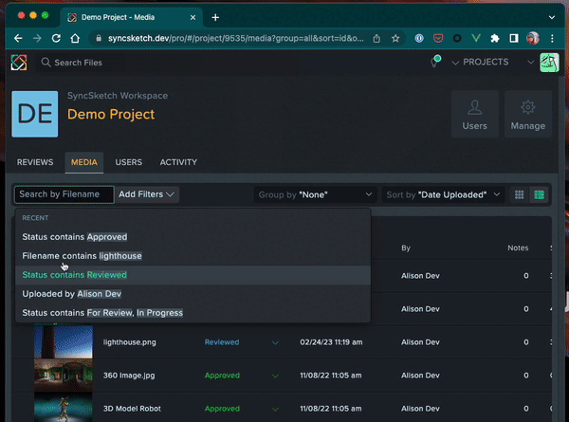Open status dropdown for lighthouse.png
569x422 pixels.
tap(275, 342)
